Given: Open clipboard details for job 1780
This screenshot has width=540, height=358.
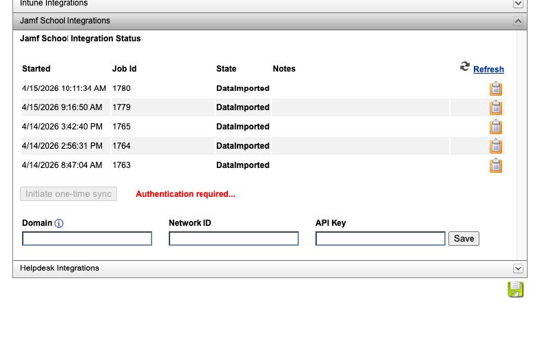Looking at the screenshot, I should pos(496,88).
